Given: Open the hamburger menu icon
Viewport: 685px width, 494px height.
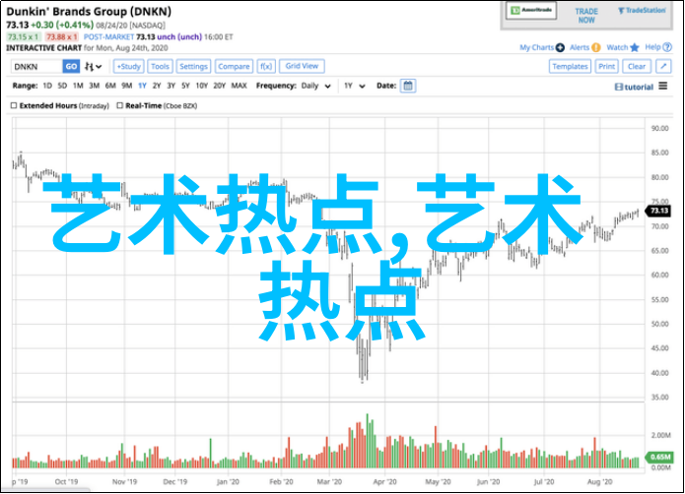Looking at the screenshot, I should click(x=663, y=86).
